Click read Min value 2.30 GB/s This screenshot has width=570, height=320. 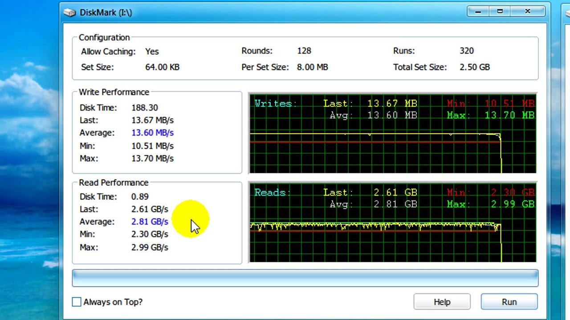tap(150, 234)
